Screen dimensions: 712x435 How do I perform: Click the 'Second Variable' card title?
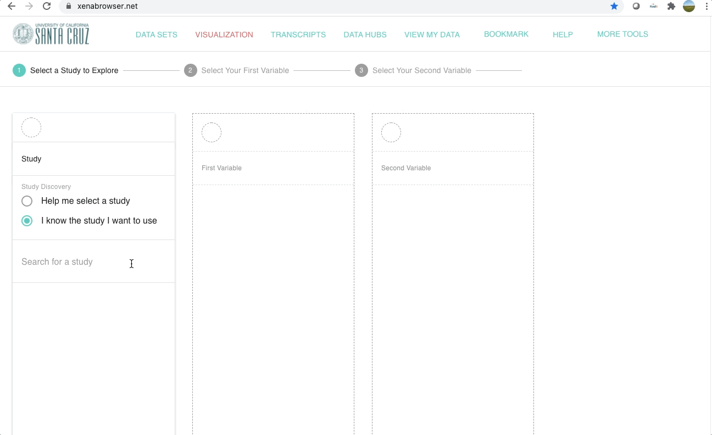[406, 168]
